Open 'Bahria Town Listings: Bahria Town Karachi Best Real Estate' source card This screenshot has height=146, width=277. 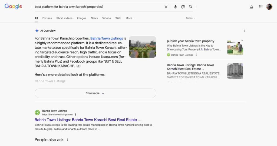coord(205,71)
